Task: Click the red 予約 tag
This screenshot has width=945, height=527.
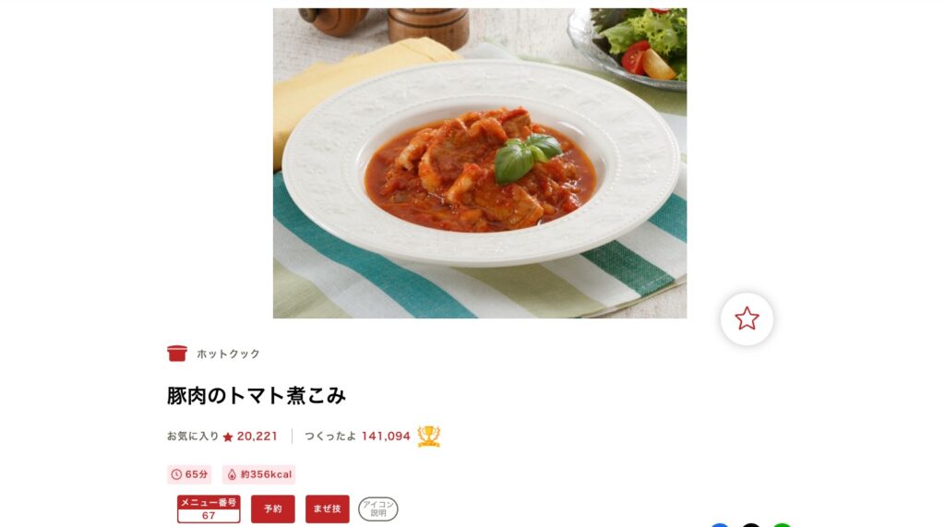Action: (273, 509)
